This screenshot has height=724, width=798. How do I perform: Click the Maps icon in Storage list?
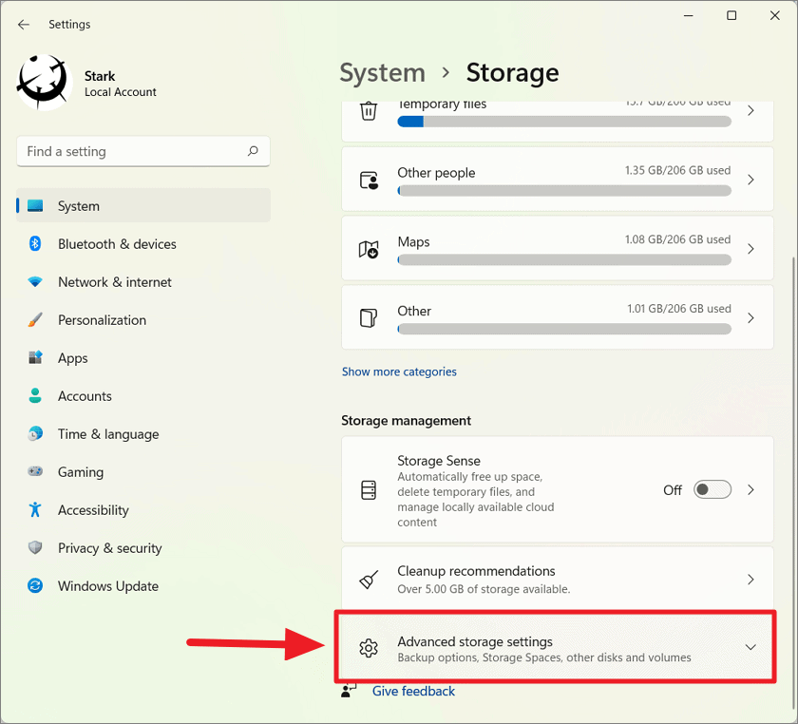pyautogui.click(x=369, y=249)
